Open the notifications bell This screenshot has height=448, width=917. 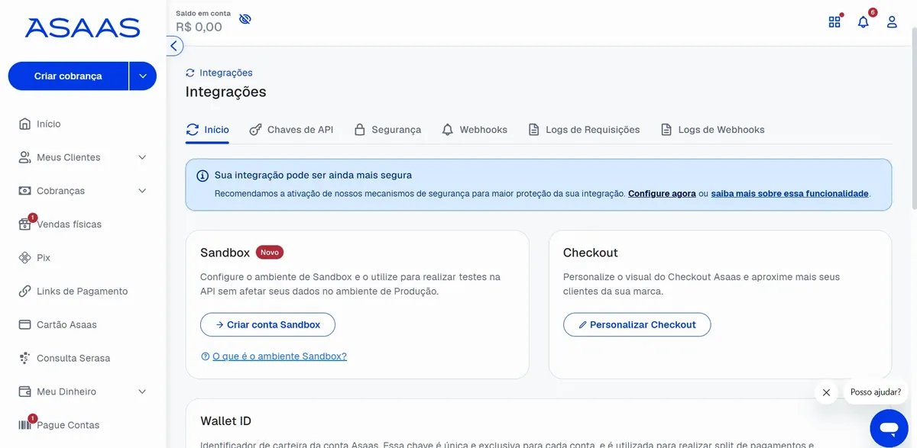pos(864,22)
